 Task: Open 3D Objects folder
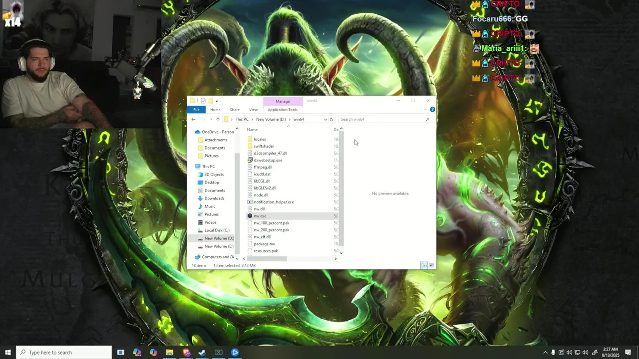pyautogui.click(x=211, y=175)
